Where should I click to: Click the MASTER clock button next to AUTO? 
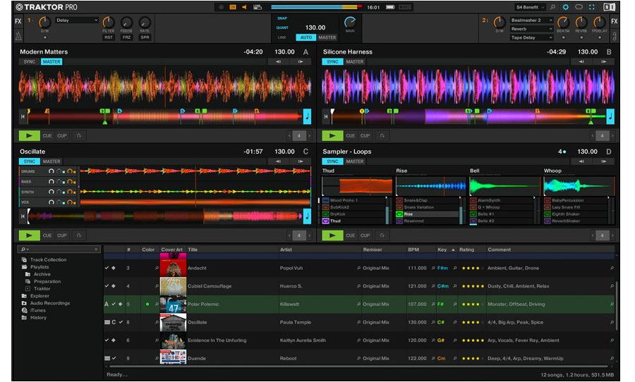(x=327, y=37)
